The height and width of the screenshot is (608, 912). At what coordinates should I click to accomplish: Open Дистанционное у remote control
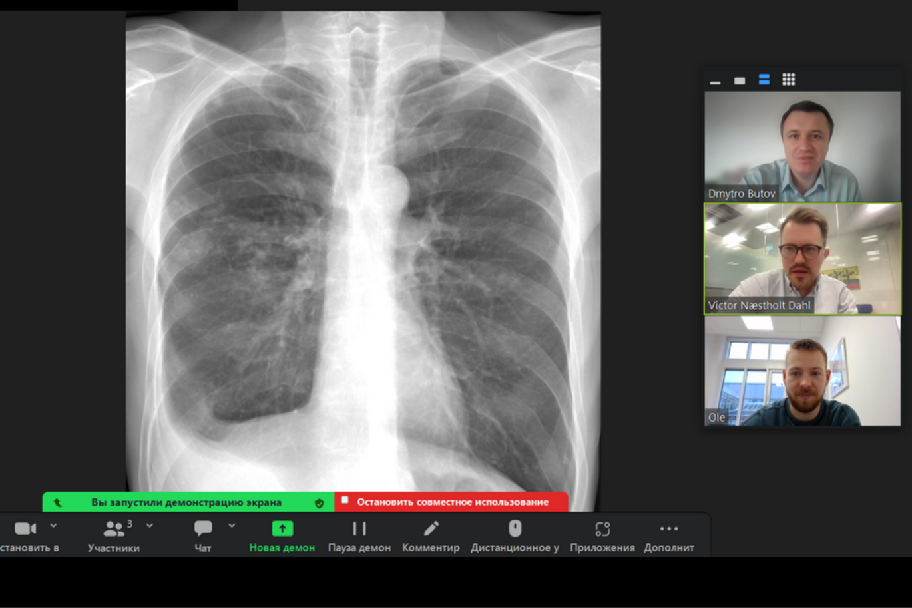pos(515,536)
